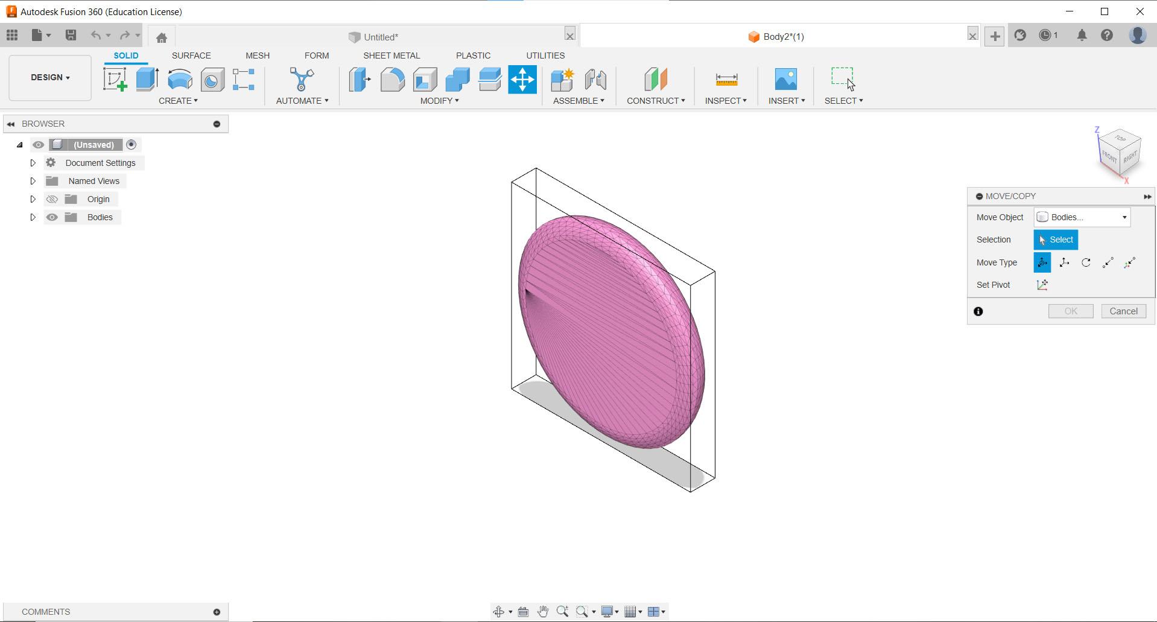The image size is (1157, 622).
Task: Choose the Free Move type
Action: click(x=1042, y=262)
